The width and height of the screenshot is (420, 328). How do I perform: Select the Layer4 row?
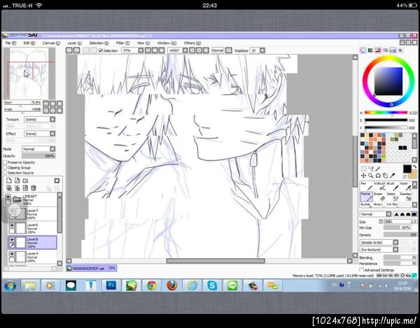(x=32, y=257)
